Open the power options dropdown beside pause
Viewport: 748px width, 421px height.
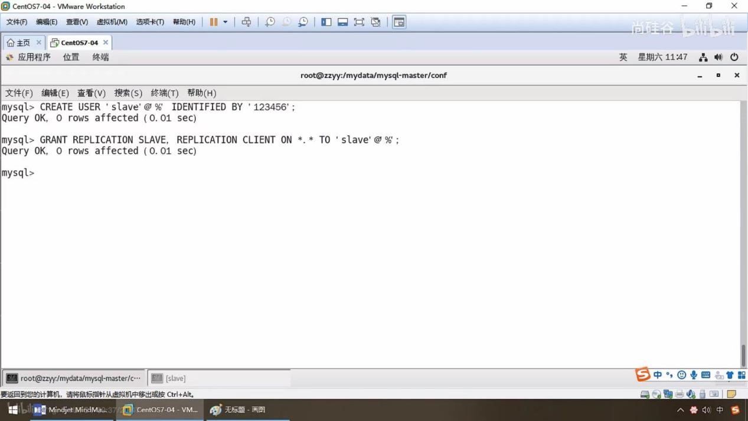(x=225, y=22)
